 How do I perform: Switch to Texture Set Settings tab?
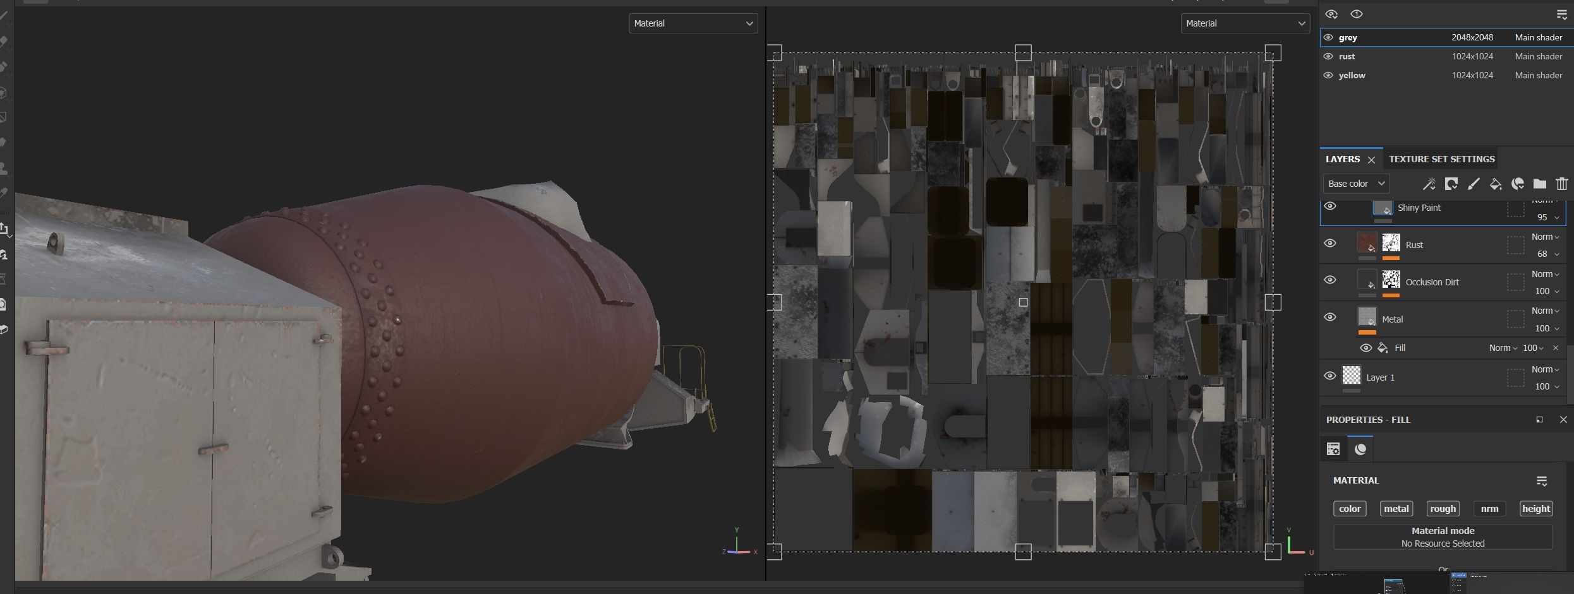(1441, 159)
